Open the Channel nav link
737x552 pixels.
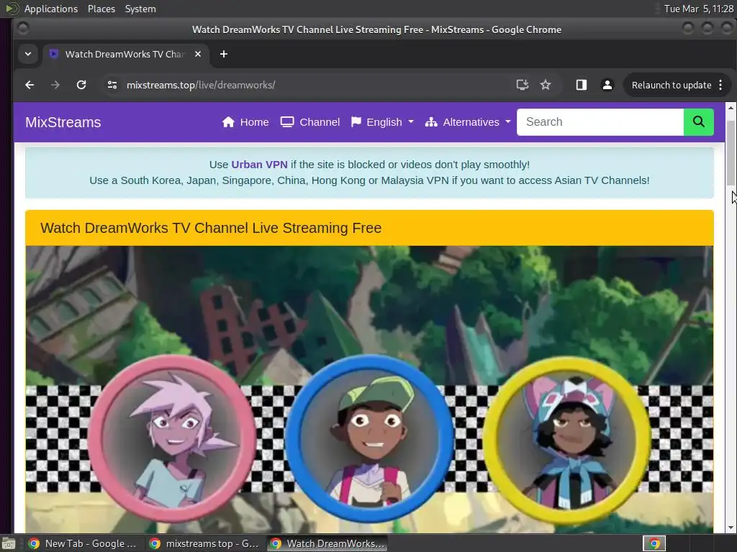pos(310,122)
